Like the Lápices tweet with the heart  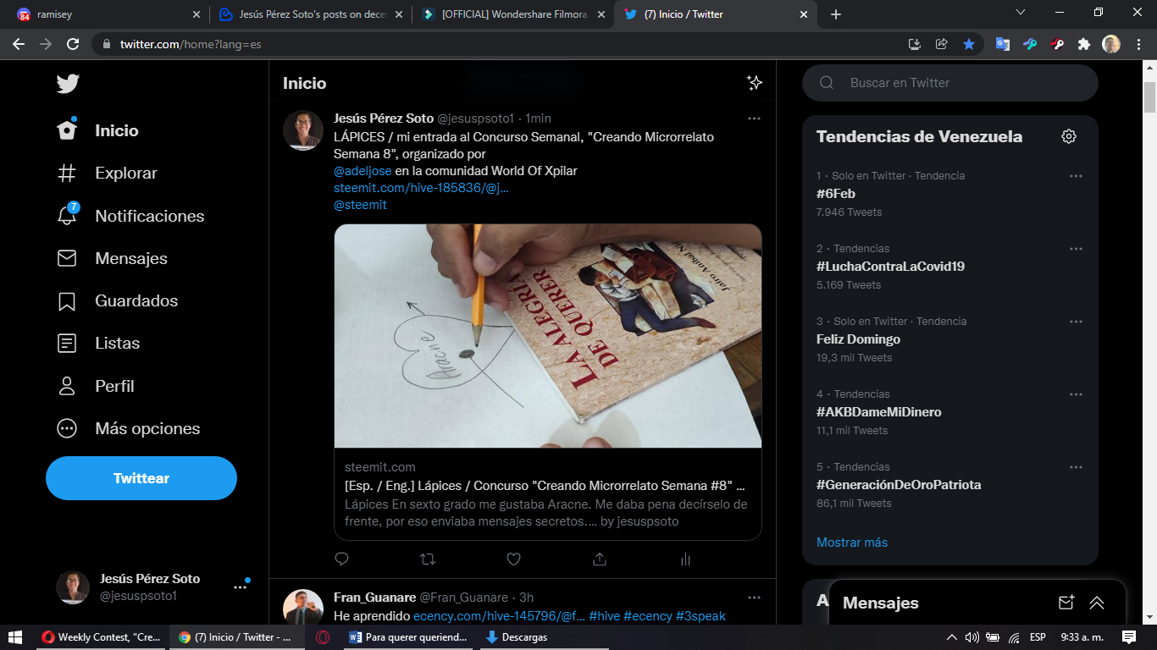(x=513, y=559)
